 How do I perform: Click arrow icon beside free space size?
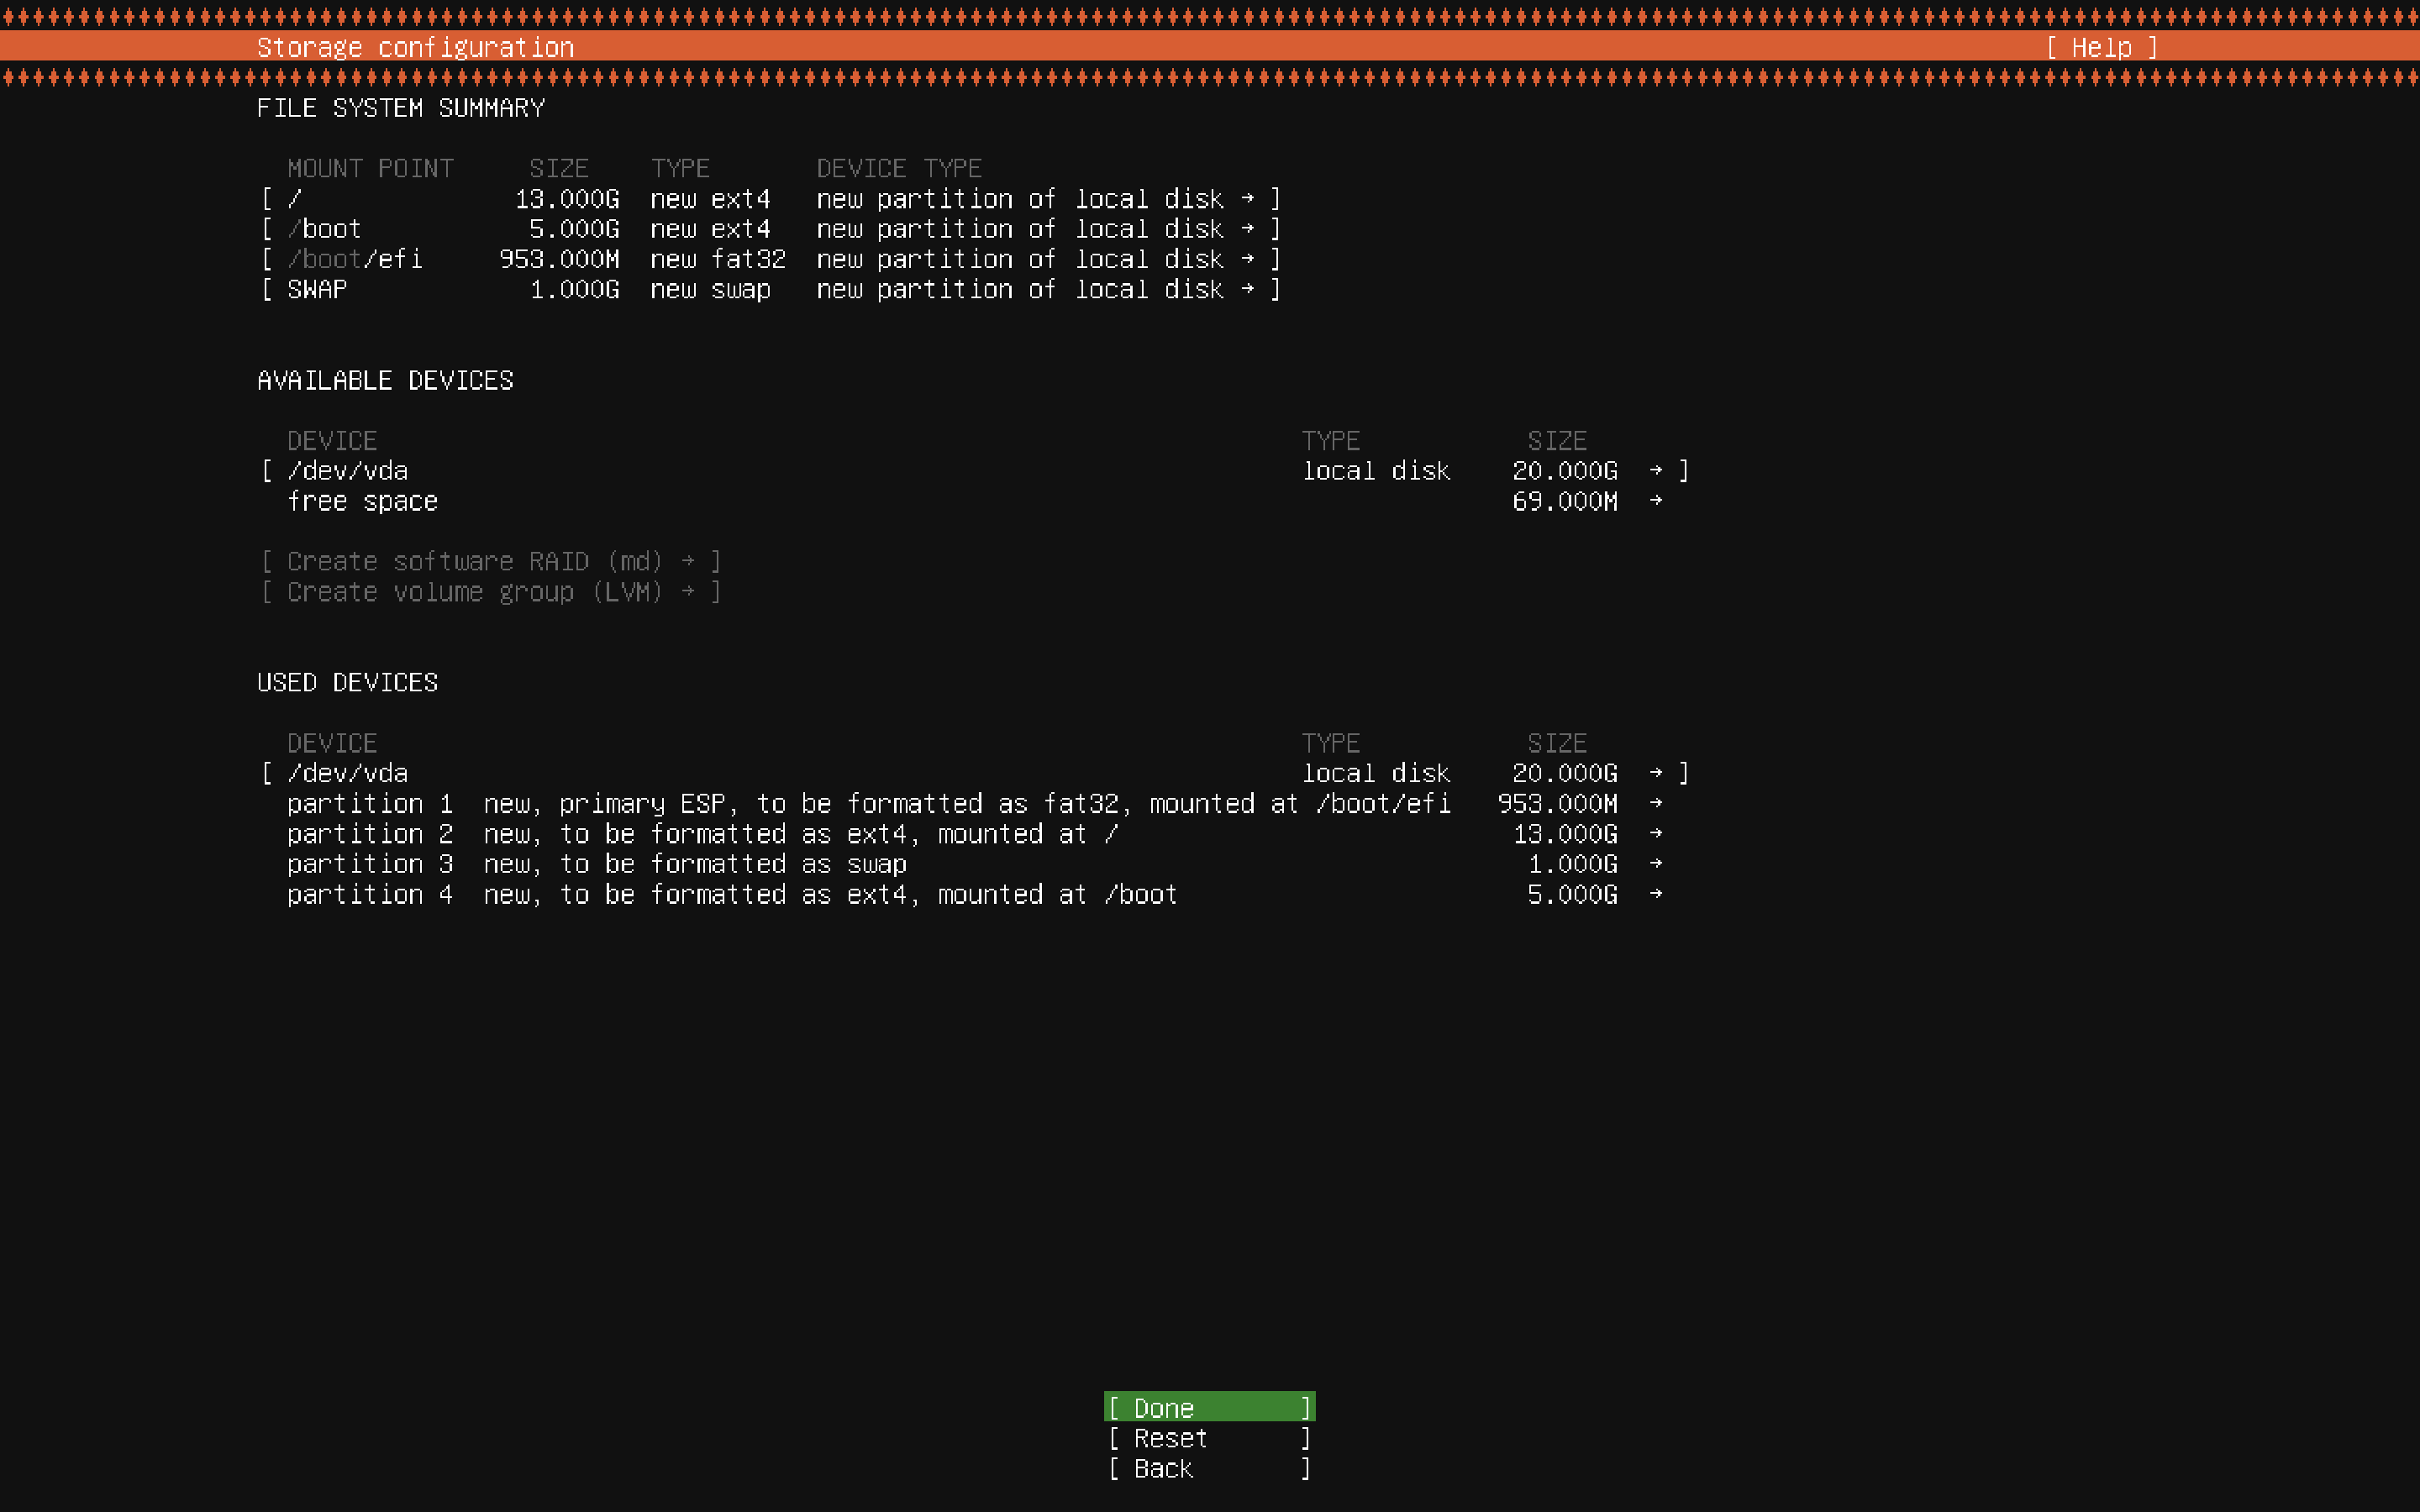coord(1656,501)
